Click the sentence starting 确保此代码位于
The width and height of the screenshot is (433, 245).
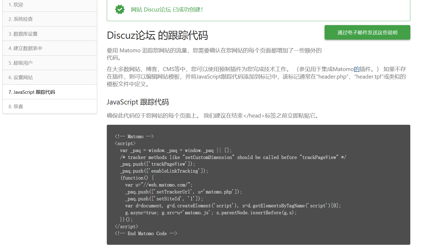[x=213, y=116]
